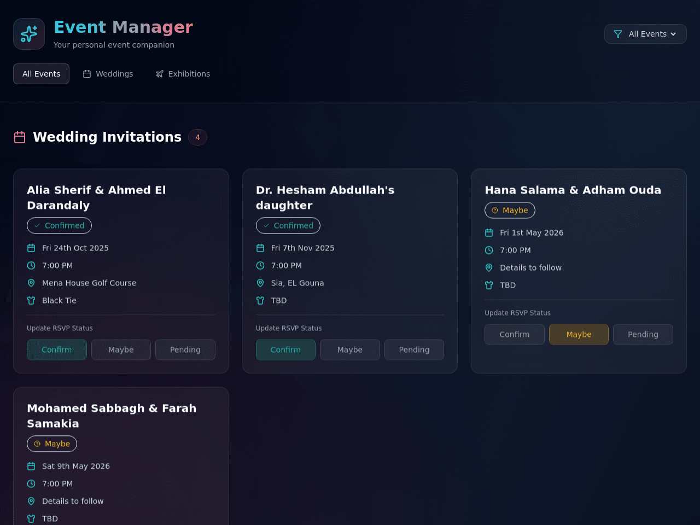Set Hana Salama RSVP to Pending
Image resolution: width=700 pixels, height=525 pixels.
643,334
